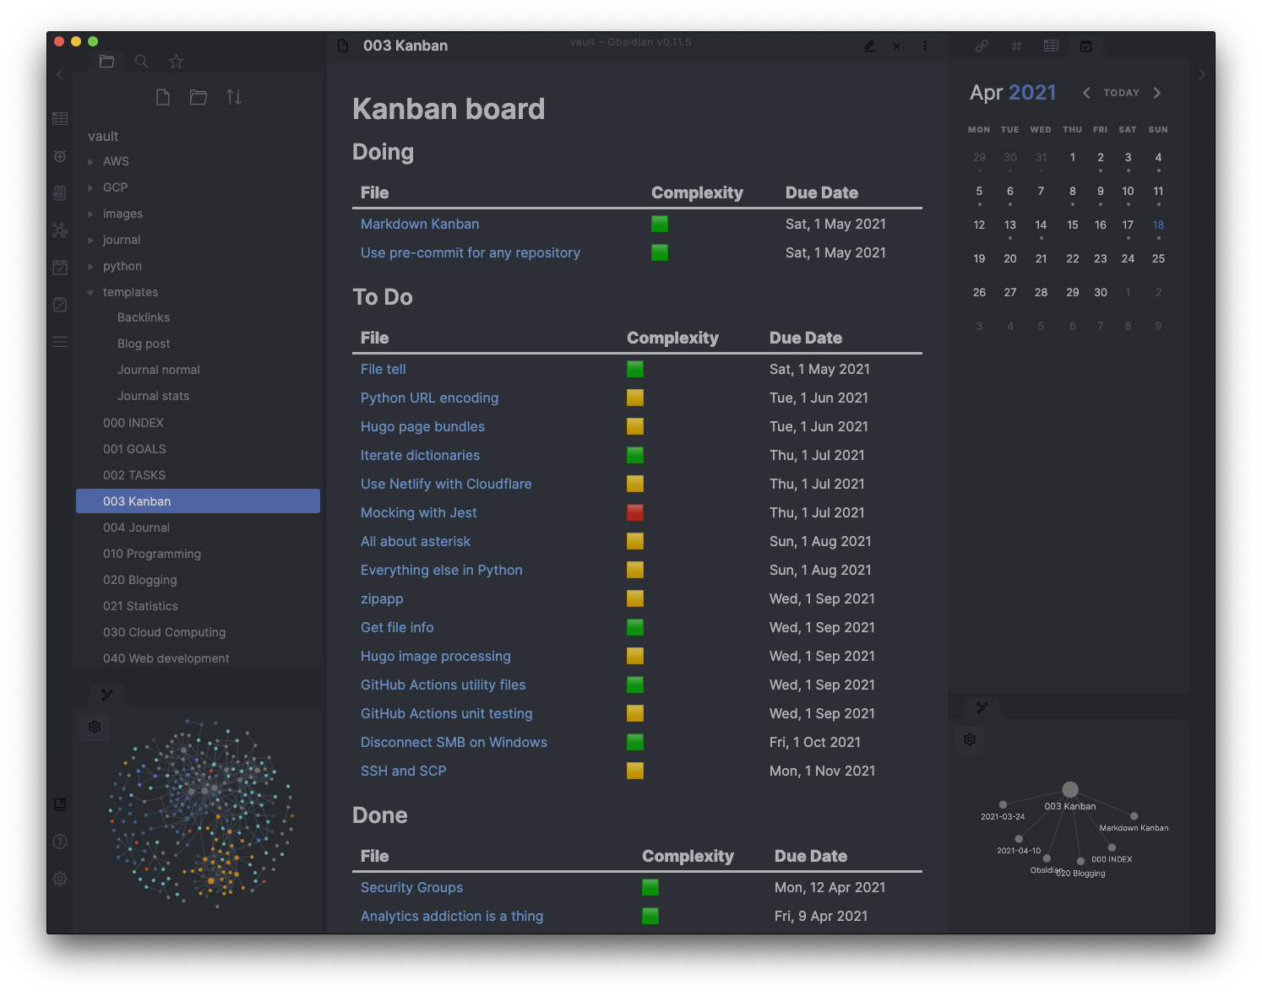Collapse the left sidebar with the chevron

click(x=60, y=74)
